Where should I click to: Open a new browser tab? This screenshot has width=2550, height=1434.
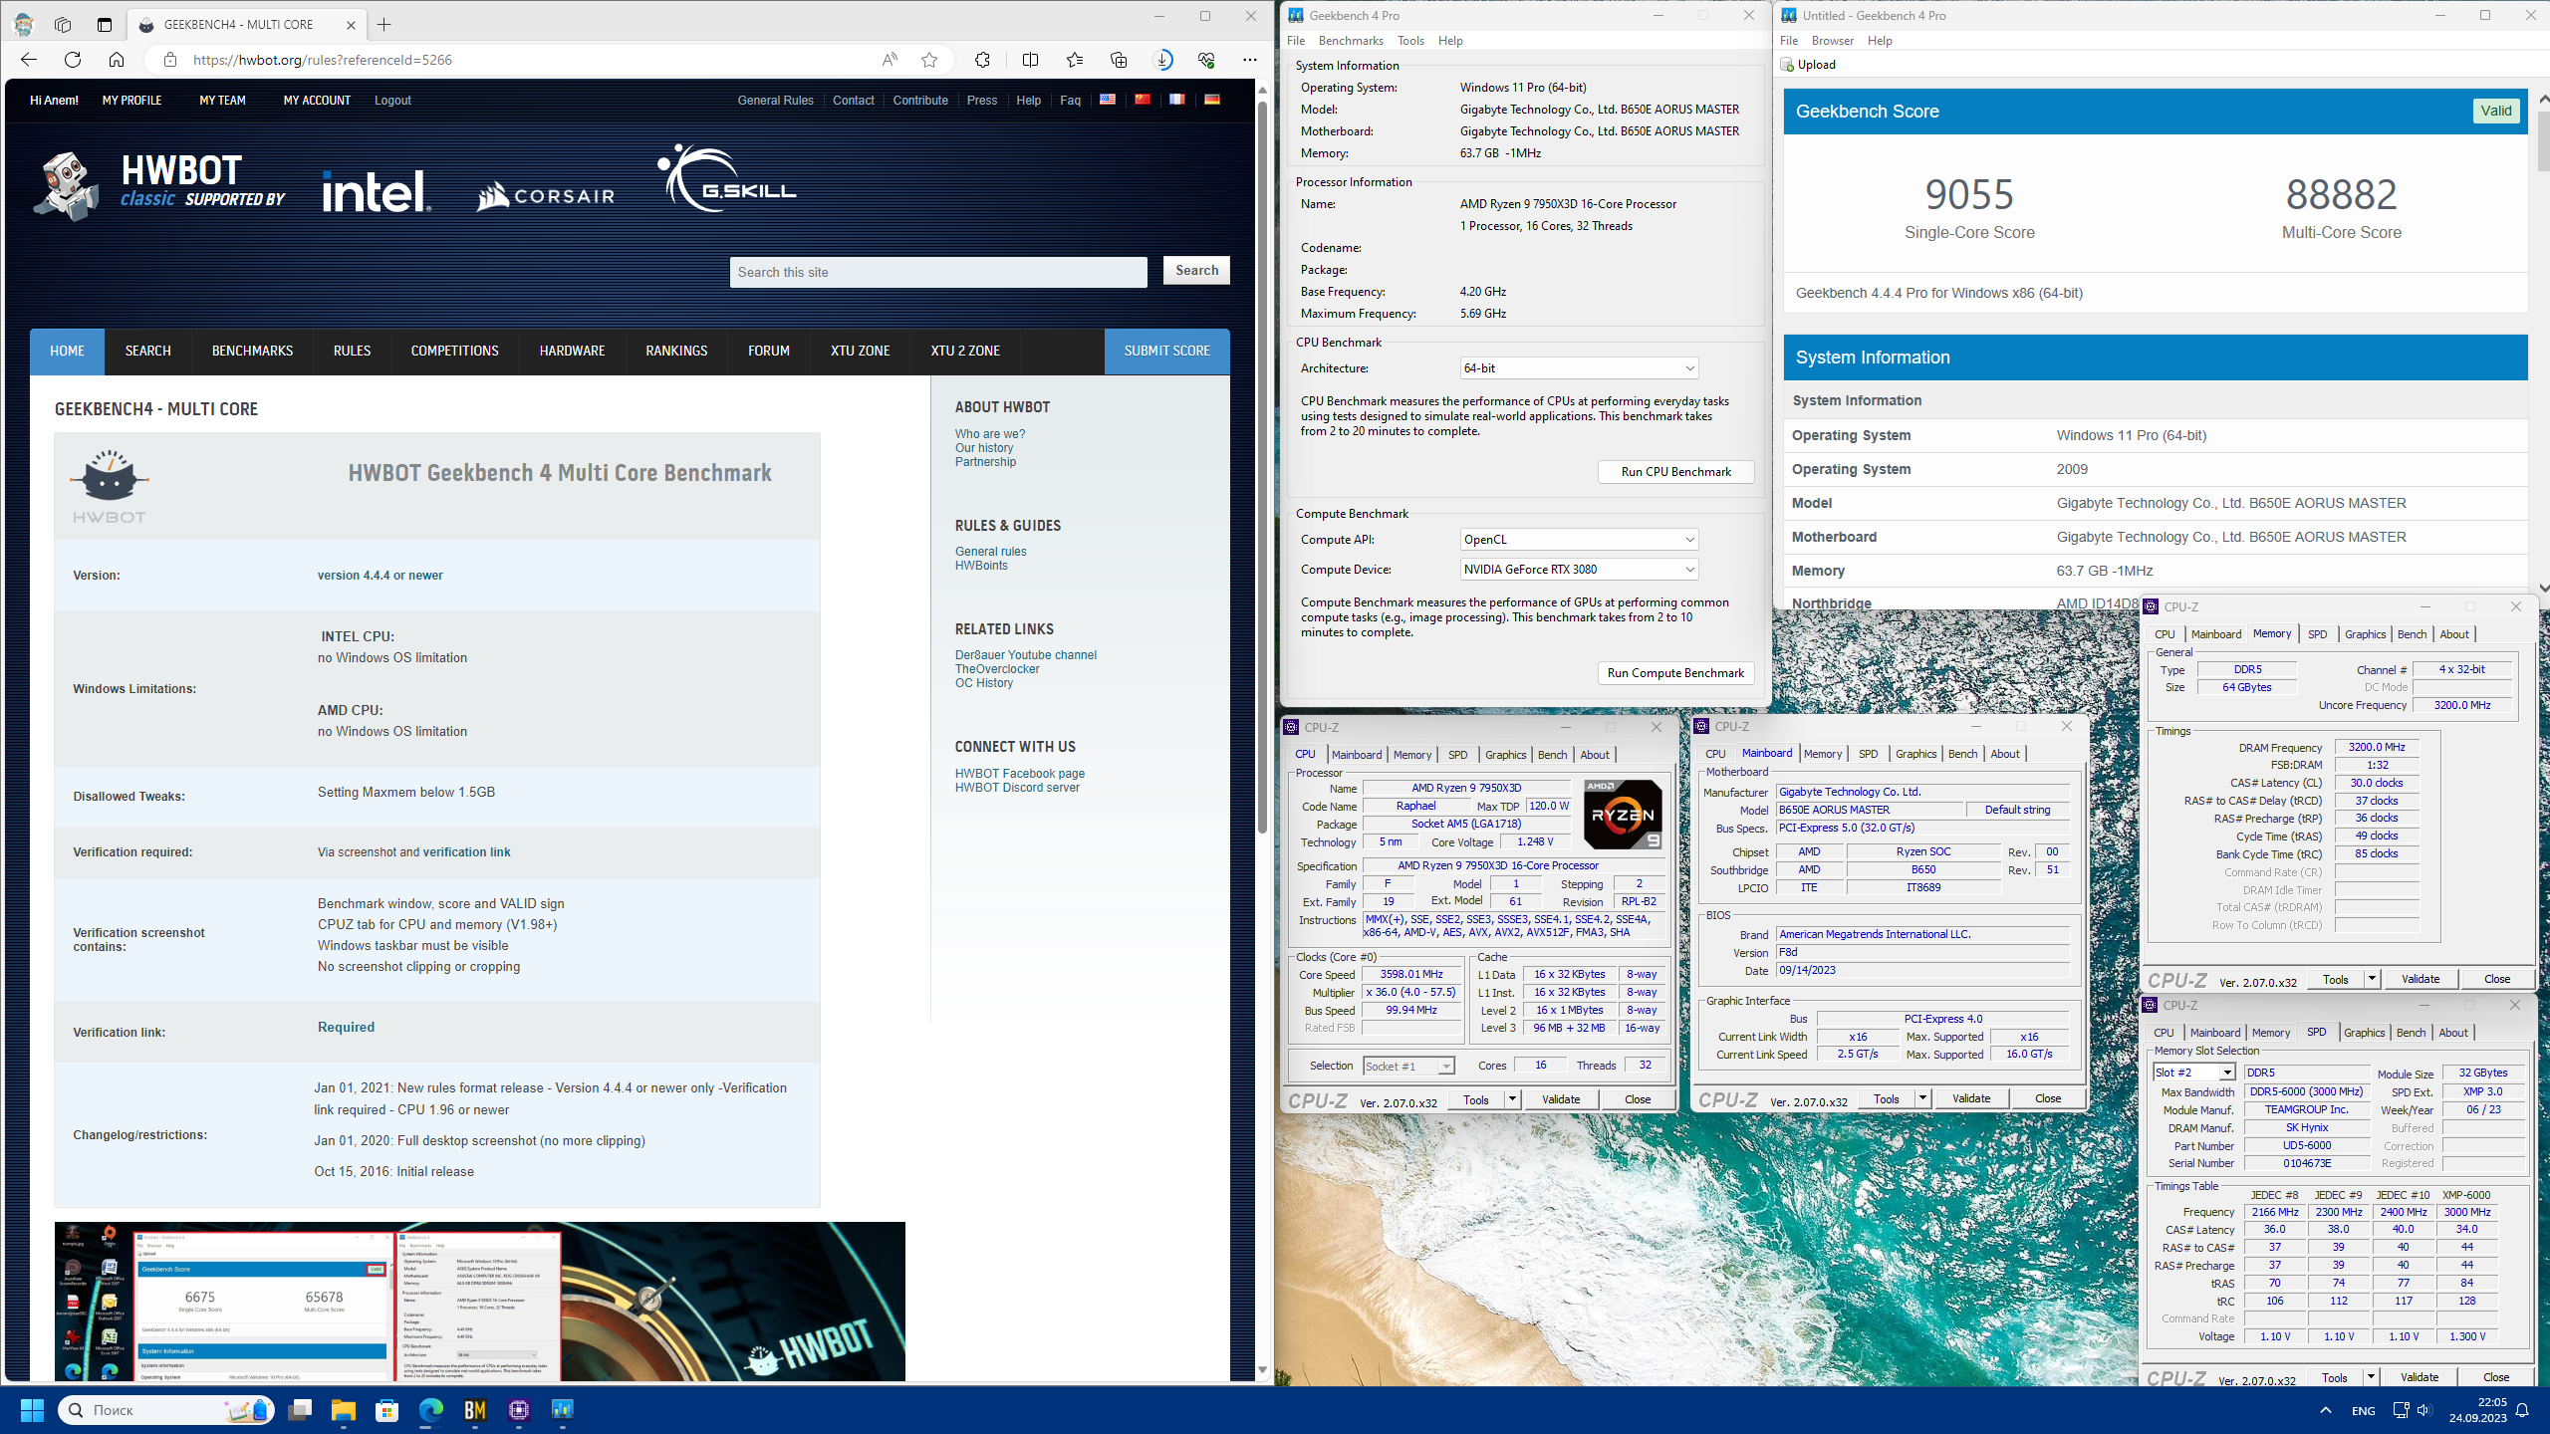tap(383, 24)
